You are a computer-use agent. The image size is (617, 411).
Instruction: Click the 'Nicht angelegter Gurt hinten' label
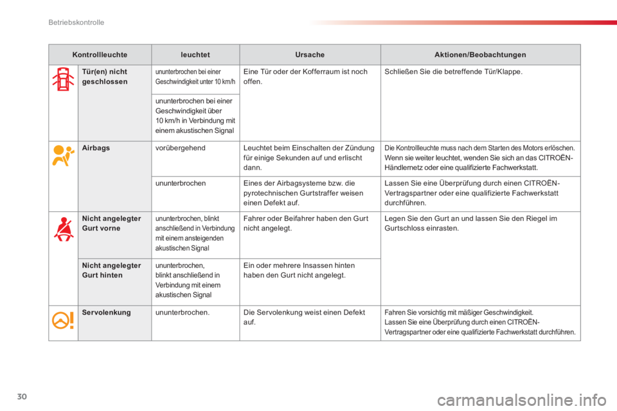(111, 270)
